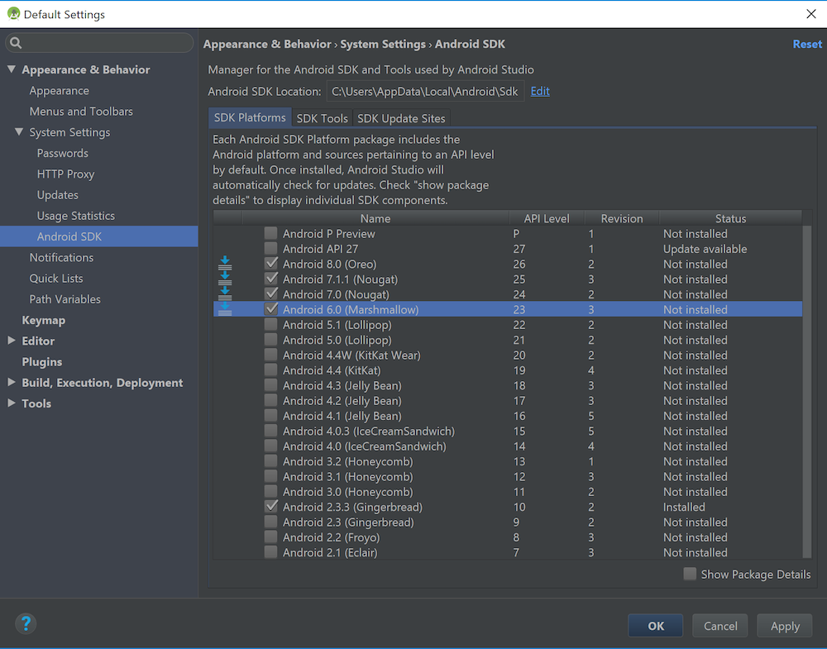The image size is (827, 649).
Task: Click the Android Studio icon in the title bar
Action: pos(12,14)
